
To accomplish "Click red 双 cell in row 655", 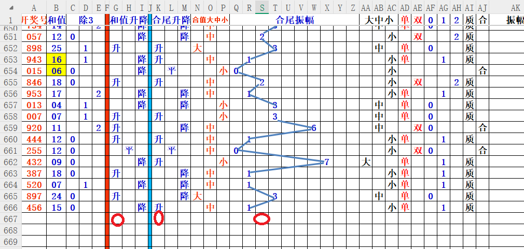I will tap(418, 82).
